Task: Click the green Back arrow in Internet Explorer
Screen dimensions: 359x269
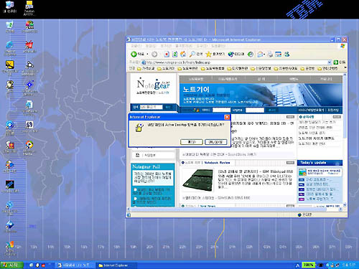Action: (134, 55)
